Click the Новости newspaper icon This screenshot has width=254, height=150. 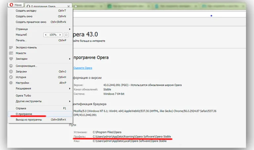[11, 53]
